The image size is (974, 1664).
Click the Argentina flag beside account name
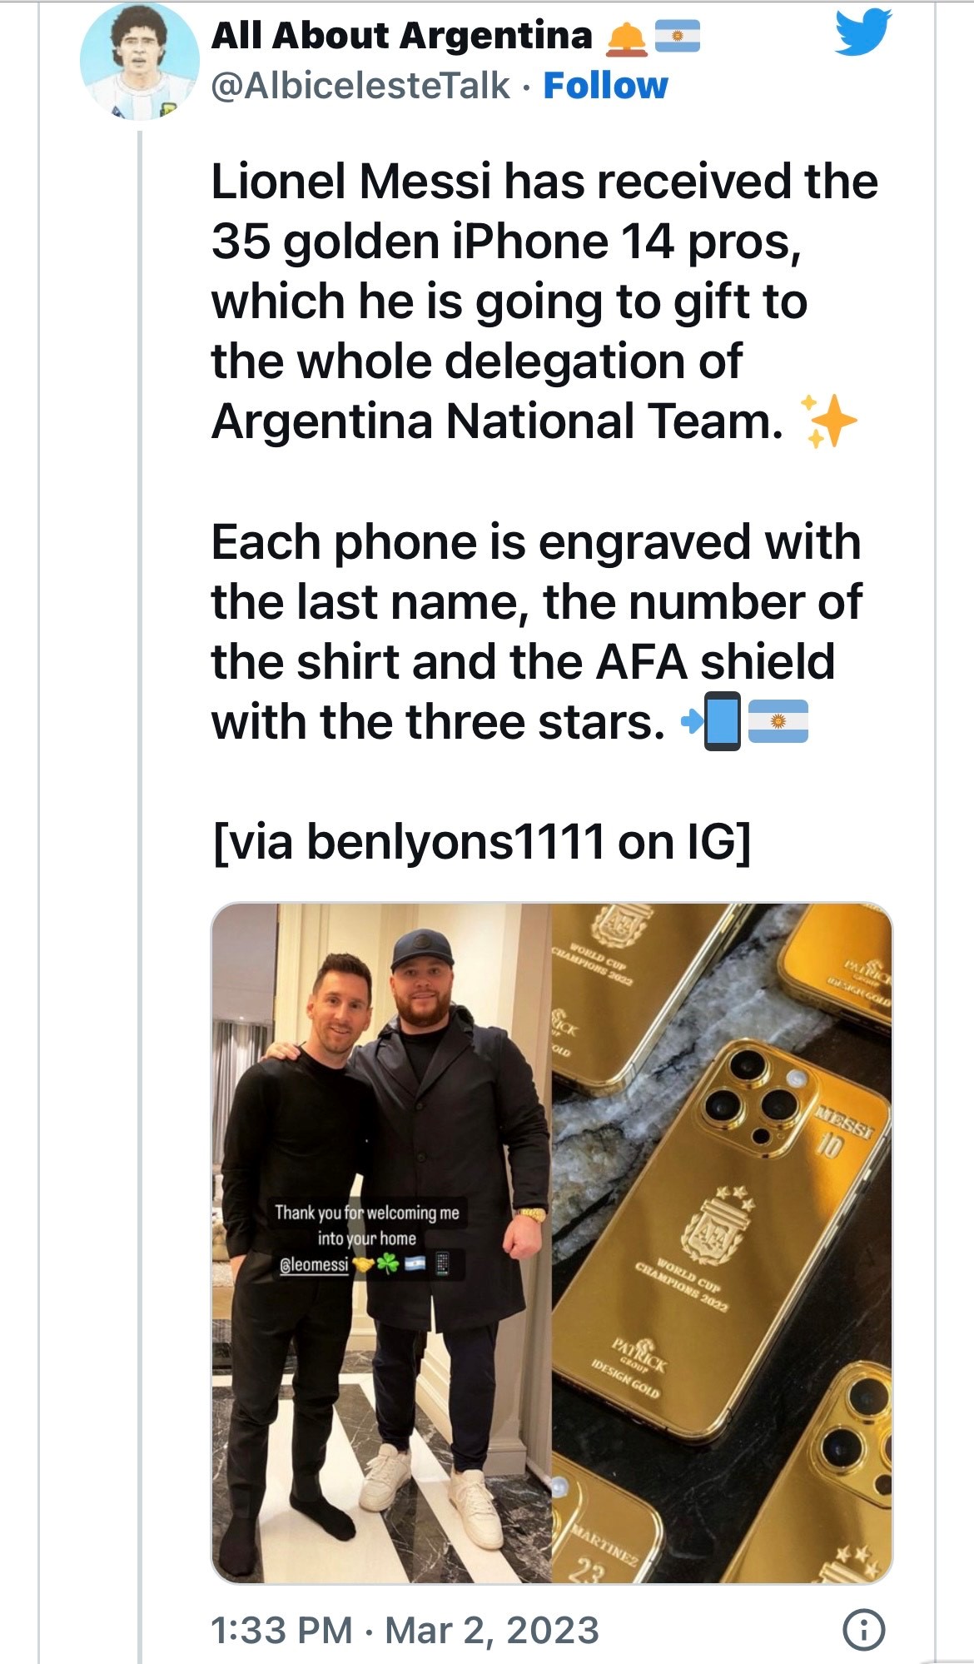pyautogui.click(x=678, y=37)
